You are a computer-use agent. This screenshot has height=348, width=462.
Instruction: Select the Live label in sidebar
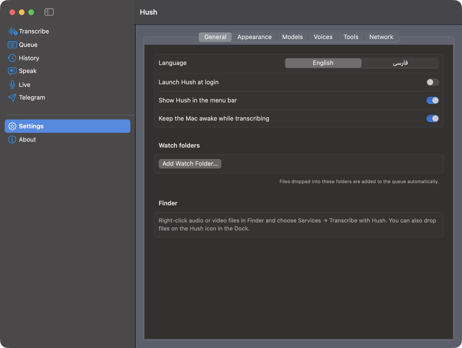coord(25,85)
